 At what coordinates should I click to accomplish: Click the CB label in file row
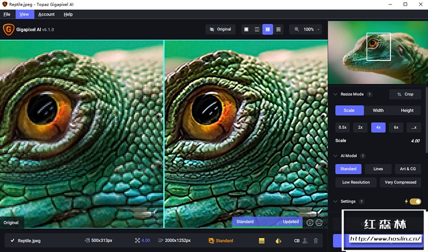tap(297, 241)
